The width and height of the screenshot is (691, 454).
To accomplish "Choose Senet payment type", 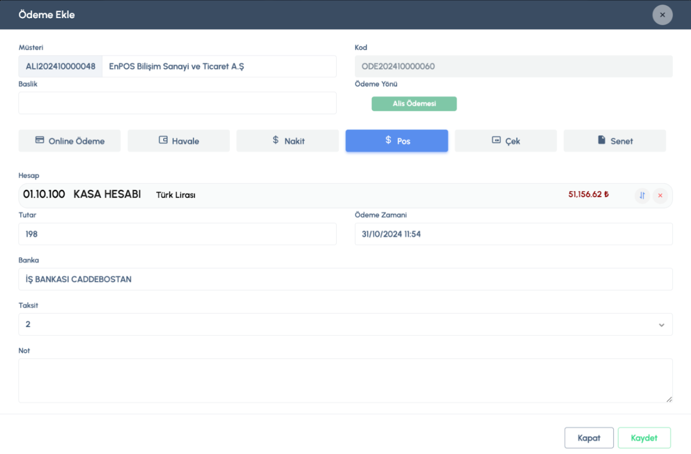I will click(615, 141).
